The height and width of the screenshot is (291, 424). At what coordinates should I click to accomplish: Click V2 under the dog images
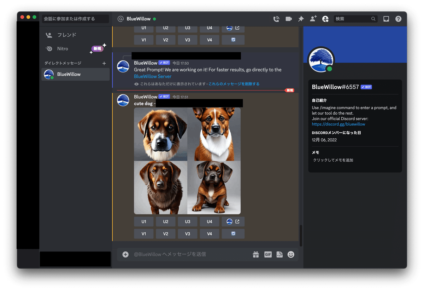[166, 234]
